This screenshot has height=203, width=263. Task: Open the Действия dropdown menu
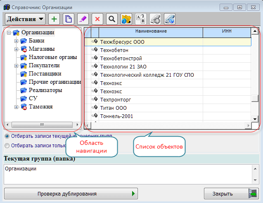point(25,19)
